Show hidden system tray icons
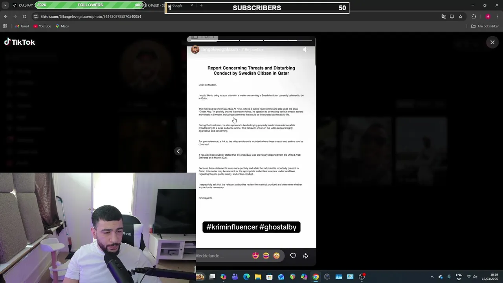Screen dimensions: 503x283 tap(432, 277)
